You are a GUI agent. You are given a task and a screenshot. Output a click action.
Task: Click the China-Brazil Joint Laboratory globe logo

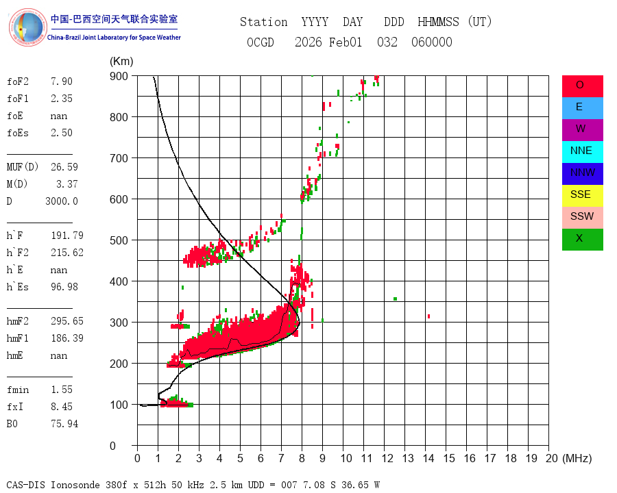pyautogui.click(x=27, y=27)
